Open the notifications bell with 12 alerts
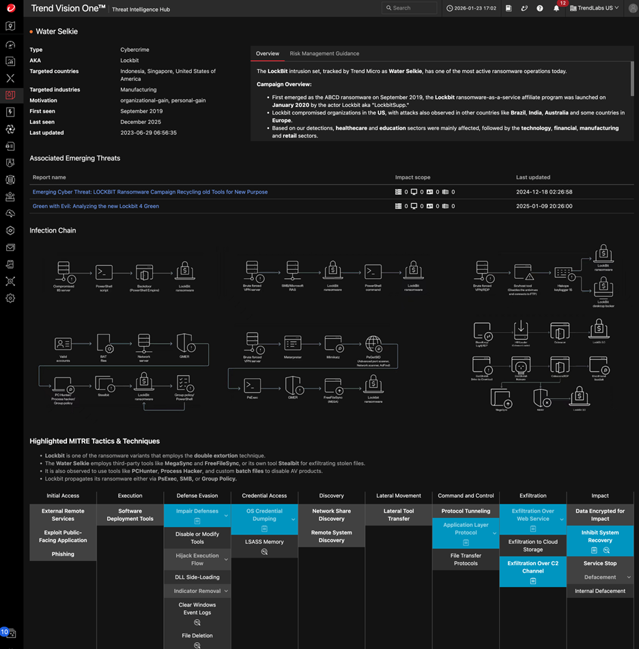 point(556,8)
